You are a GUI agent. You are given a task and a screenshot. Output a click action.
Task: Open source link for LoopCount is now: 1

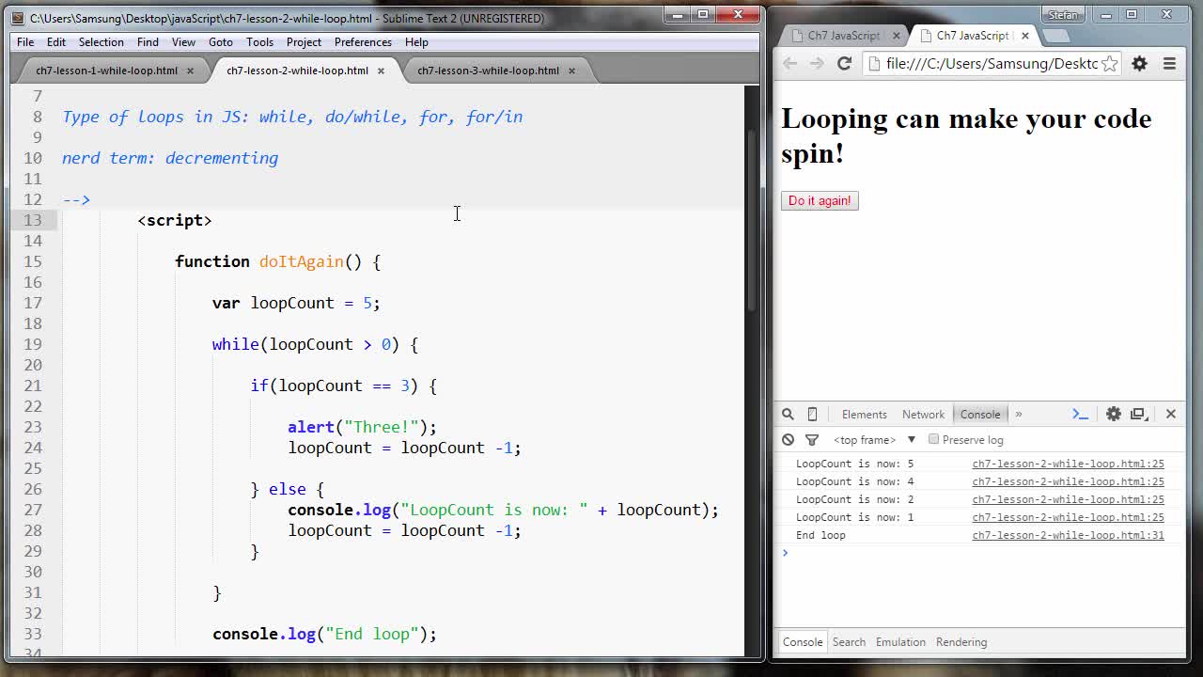point(1068,517)
